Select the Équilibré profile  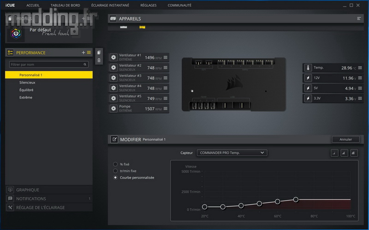click(x=49, y=90)
